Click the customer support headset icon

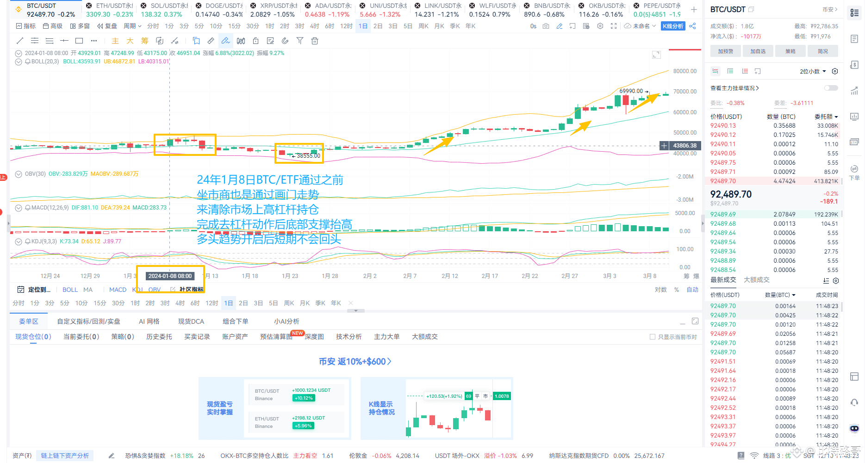click(x=854, y=402)
